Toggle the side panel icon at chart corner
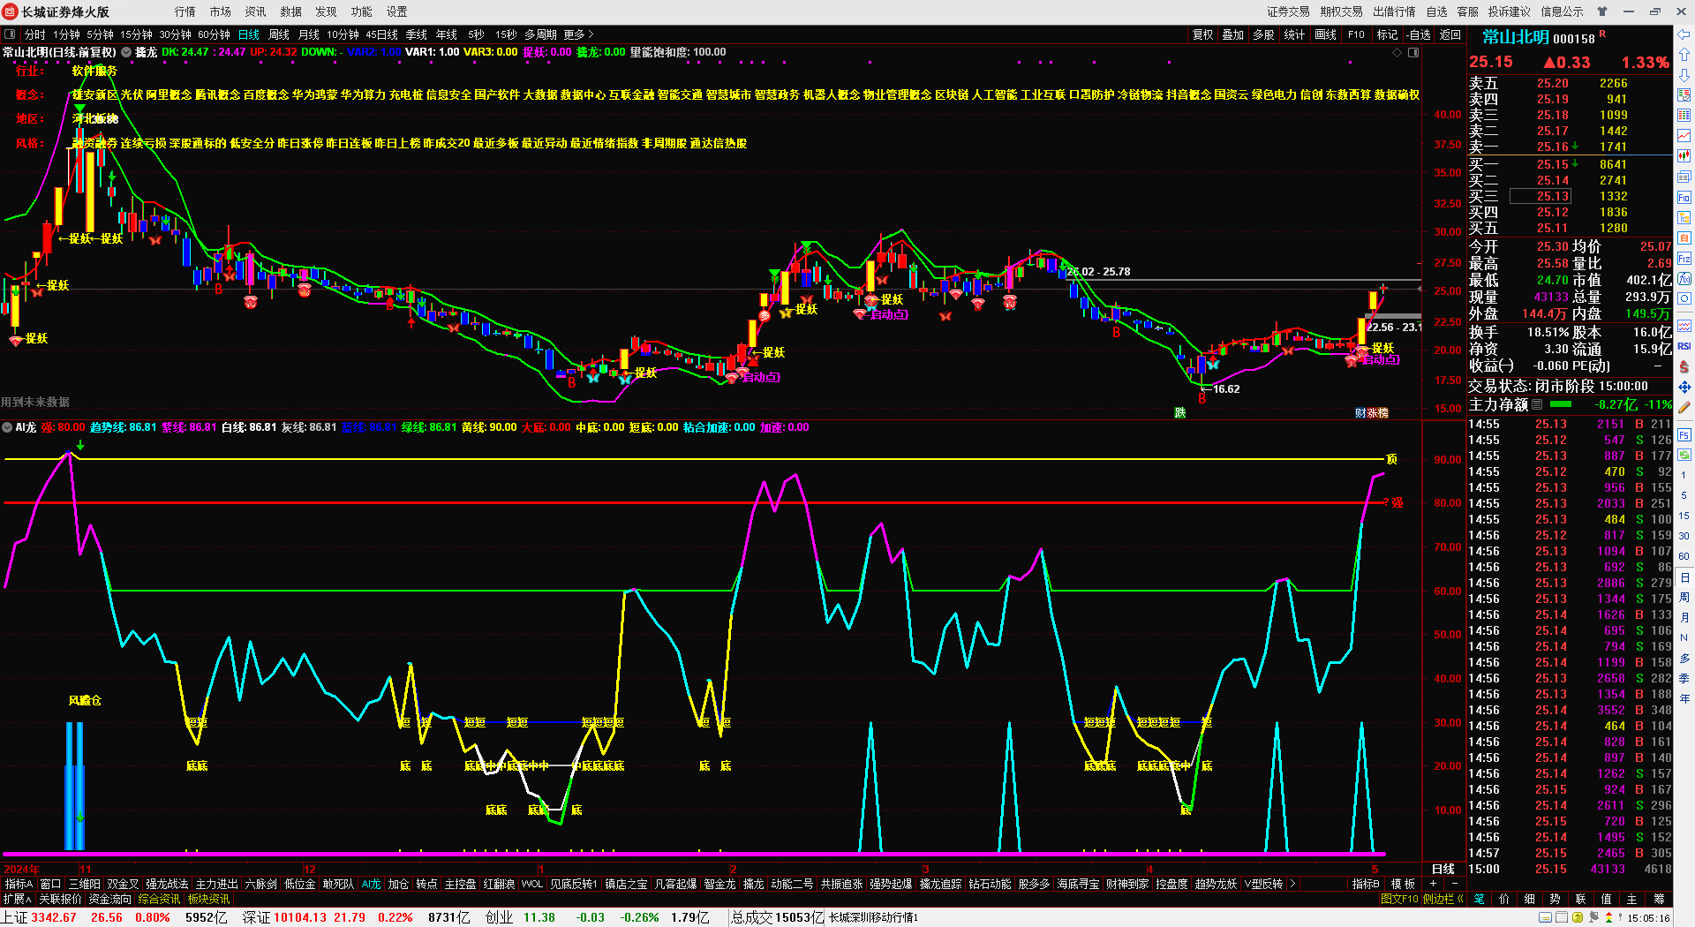 1413,53
